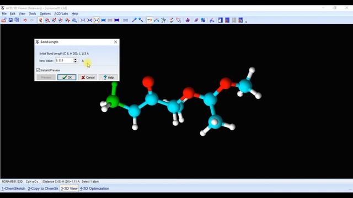The image size is (353, 198).
Task: Select the Torsion Angle tool icon
Action: tap(163, 20)
